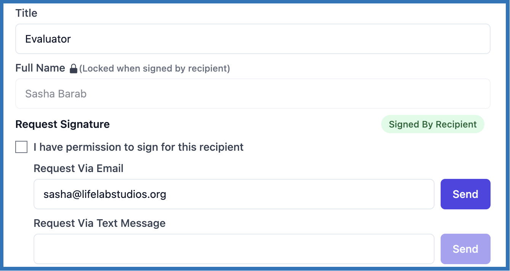Viewport: 510px width, 271px height.
Task: Click the 'Request Signature' section heading
Action: (x=62, y=124)
